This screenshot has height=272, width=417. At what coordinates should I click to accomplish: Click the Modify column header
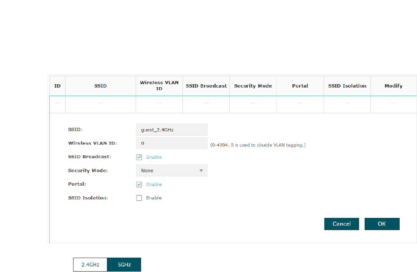394,86
